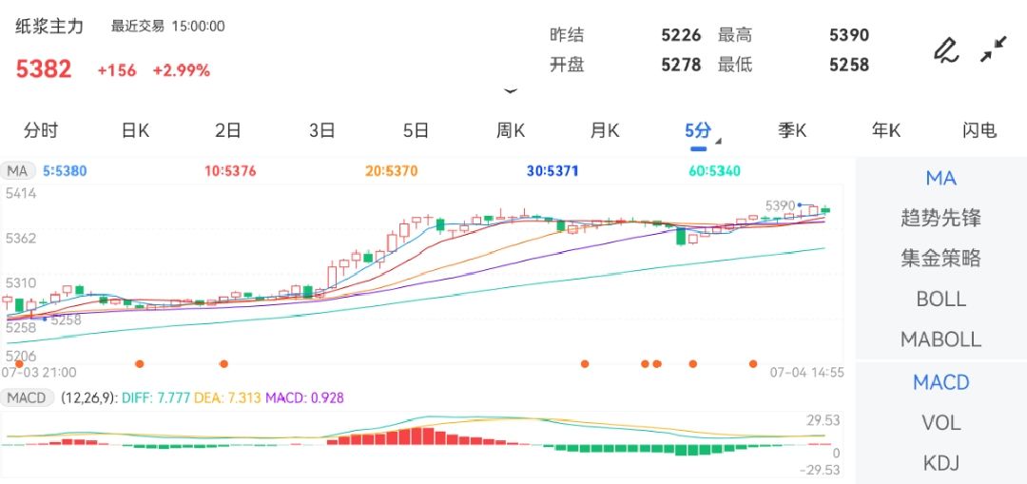
Task: Click the MA5 value 5:5380
Action: 65,171
